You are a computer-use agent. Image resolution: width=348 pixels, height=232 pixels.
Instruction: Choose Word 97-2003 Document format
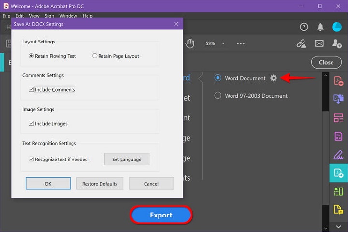tap(218, 96)
